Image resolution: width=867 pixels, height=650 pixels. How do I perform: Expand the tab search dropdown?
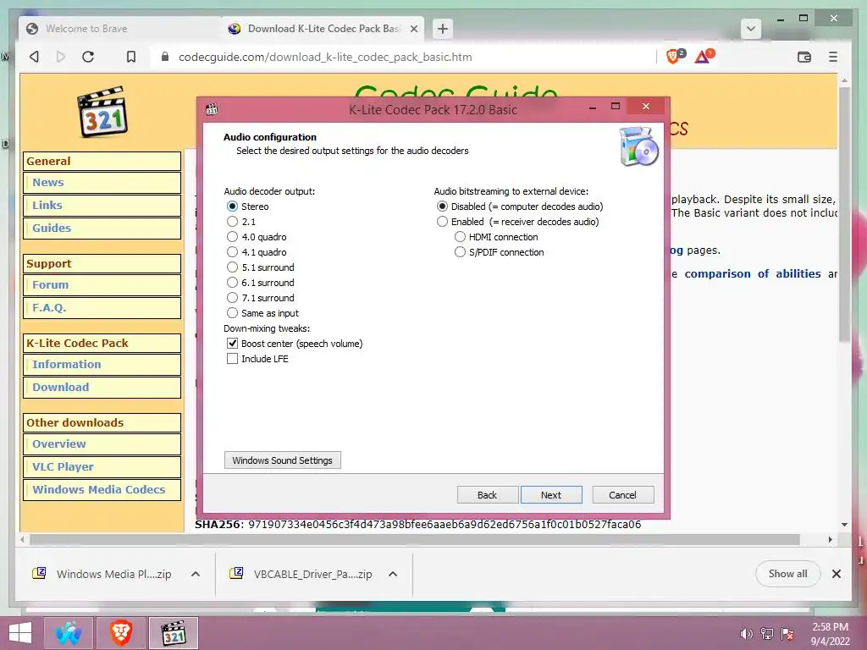tap(750, 28)
